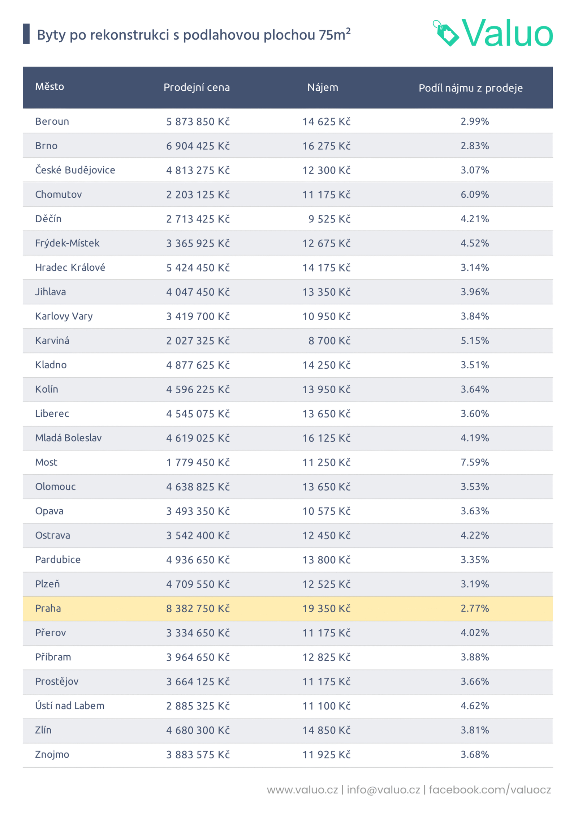This screenshot has width=578, height=818.
Task: Select the highlighted Praha city name
Action: [x=48, y=608]
